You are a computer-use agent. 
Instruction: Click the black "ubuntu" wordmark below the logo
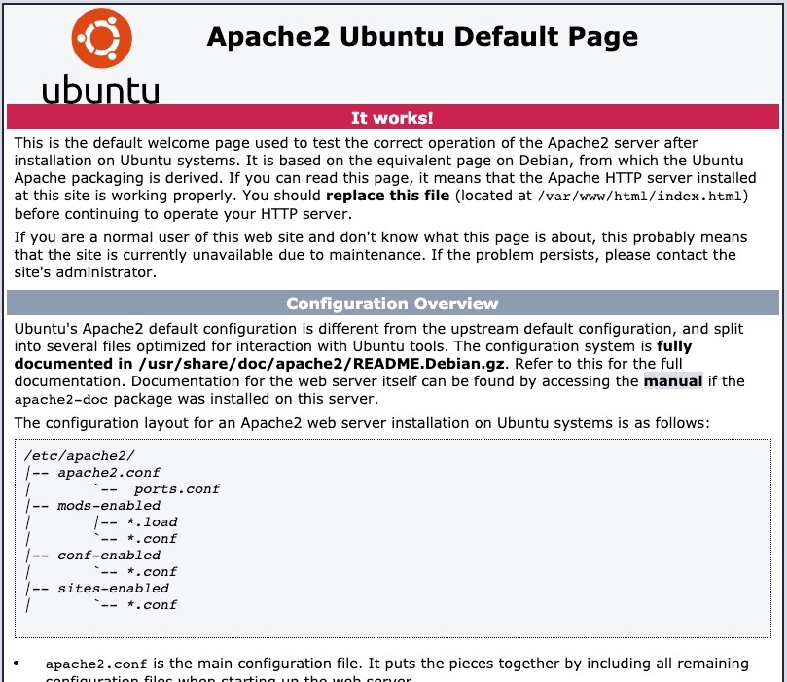pos(100,90)
